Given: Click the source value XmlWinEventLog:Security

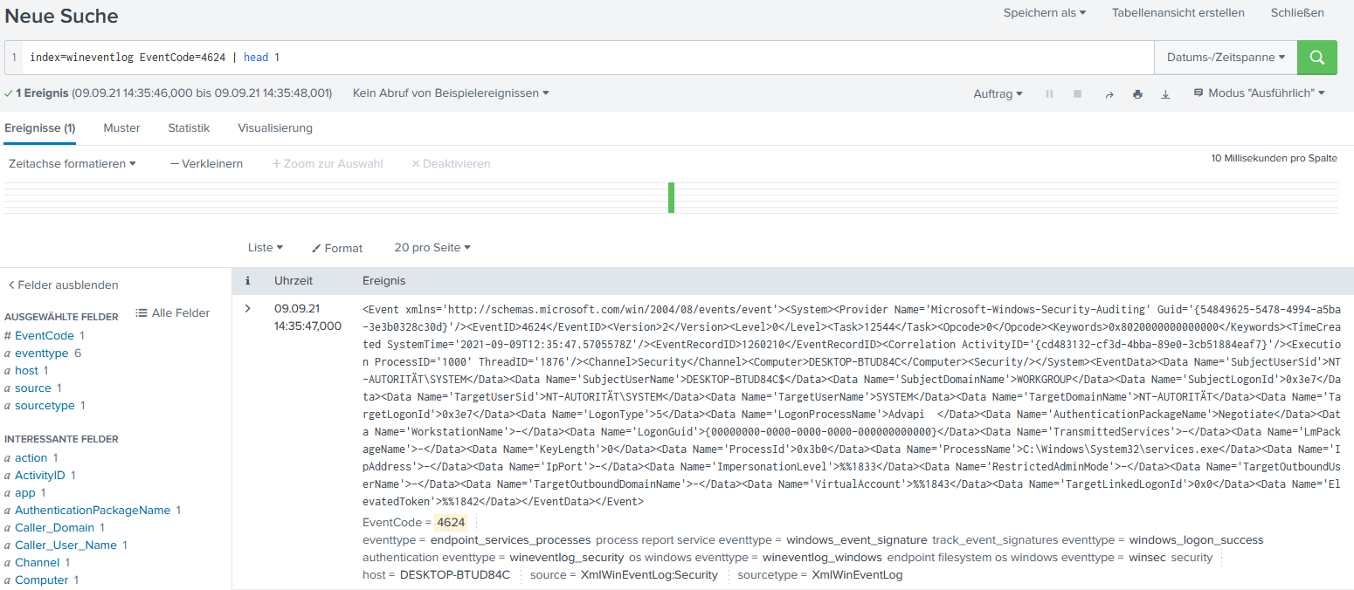Looking at the screenshot, I should tap(649, 574).
